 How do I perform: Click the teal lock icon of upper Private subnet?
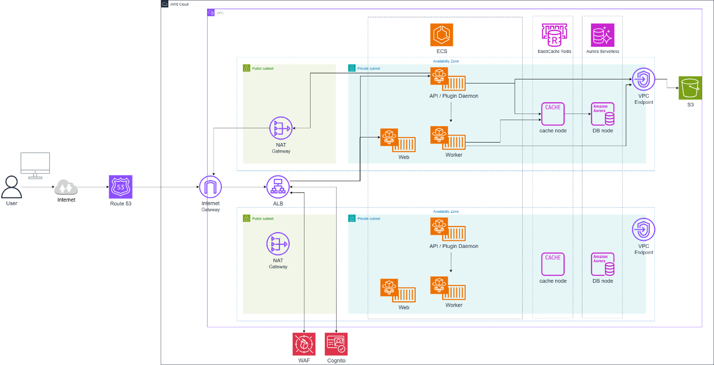pyautogui.click(x=352, y=68)
